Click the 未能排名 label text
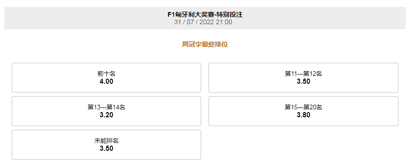Viewport: 411px width, 168px height. click(x=106, y=141)
